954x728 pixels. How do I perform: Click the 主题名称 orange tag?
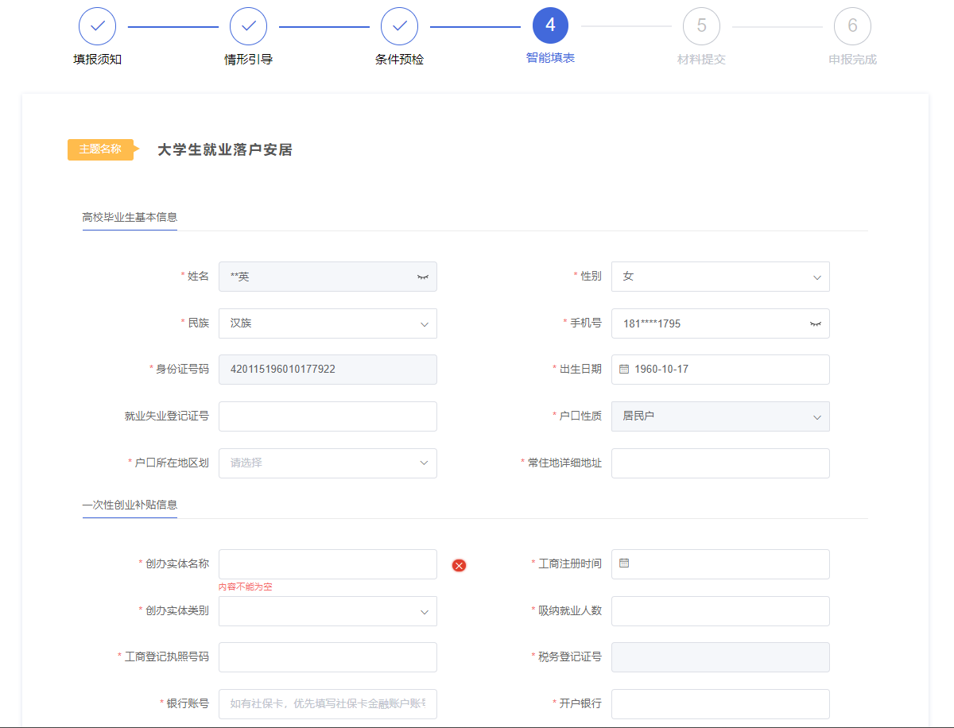pos(101,149)
